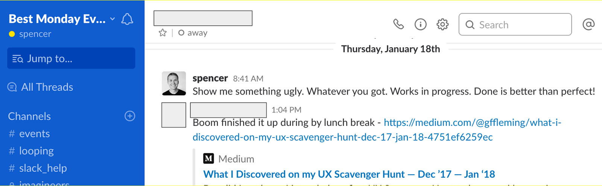Open conversation settings gear icon
The width and height of the screenshot is (602, 186).
(x=442, y=25)
